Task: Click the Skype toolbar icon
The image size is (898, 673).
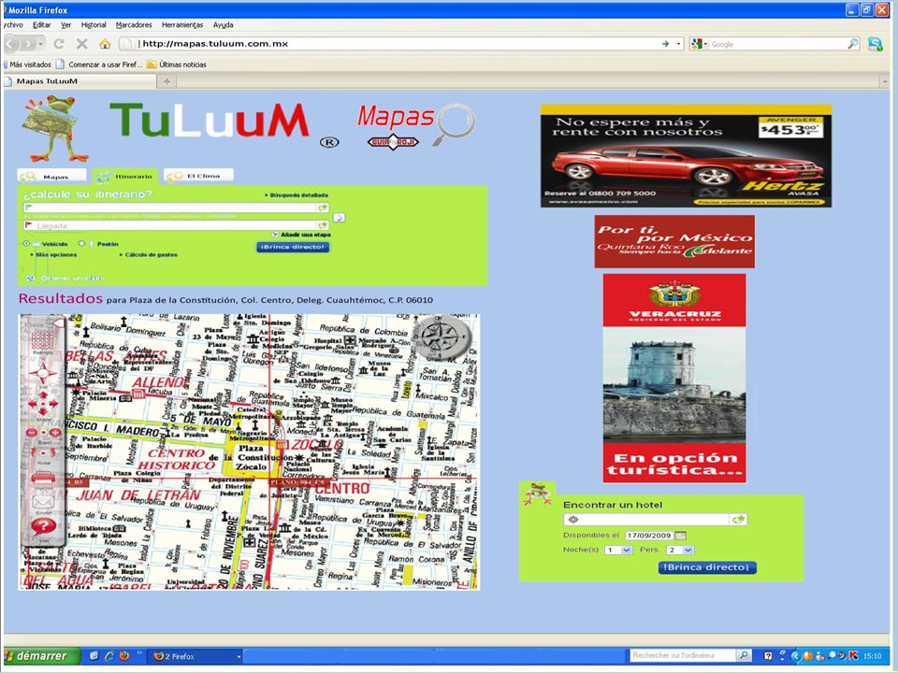Action: coord(876,44)
